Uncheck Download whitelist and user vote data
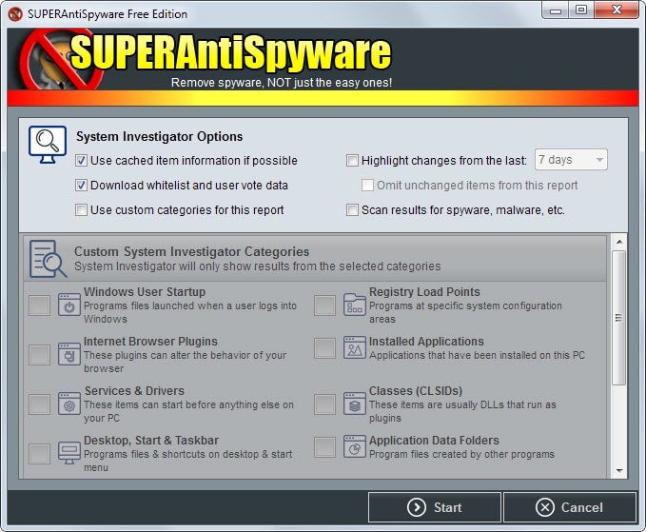Image resolution: width=646 pixels, height=532 pixels. tap(81, 185)
